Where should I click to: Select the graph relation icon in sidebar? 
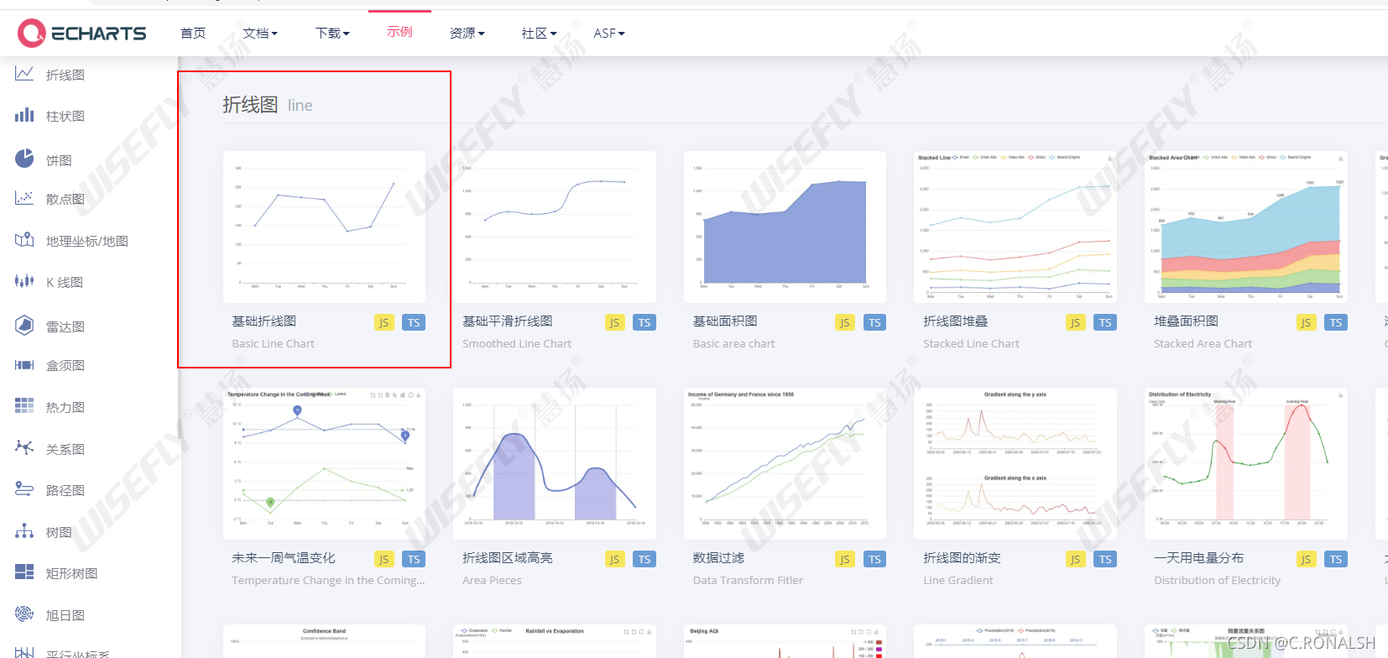click(24, 447)
